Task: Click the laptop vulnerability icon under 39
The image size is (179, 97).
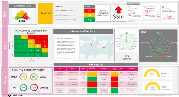Action: click(170, 16)
